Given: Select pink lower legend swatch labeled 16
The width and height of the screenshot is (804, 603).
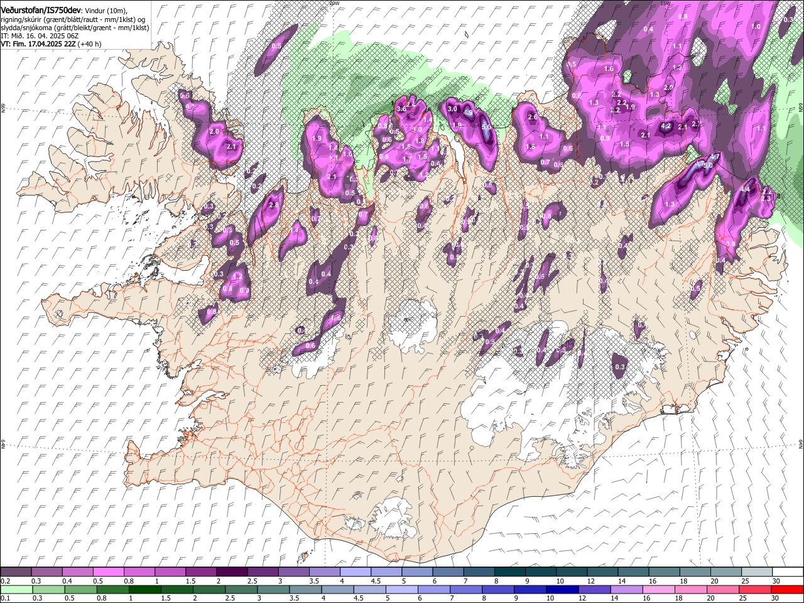Looking at the screenshot, I should (660, 589).
